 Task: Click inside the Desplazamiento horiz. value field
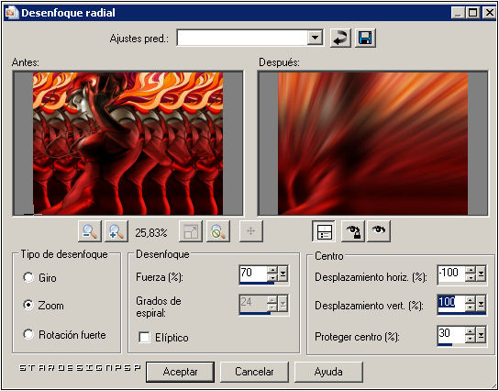coord(451,274)
